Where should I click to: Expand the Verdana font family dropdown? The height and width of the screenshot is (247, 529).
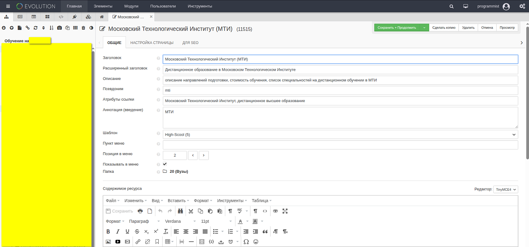pos(180,221)
